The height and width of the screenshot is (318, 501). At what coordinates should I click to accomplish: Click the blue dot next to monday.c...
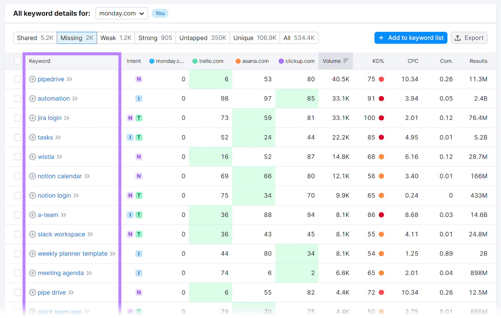tap(152, 61)
